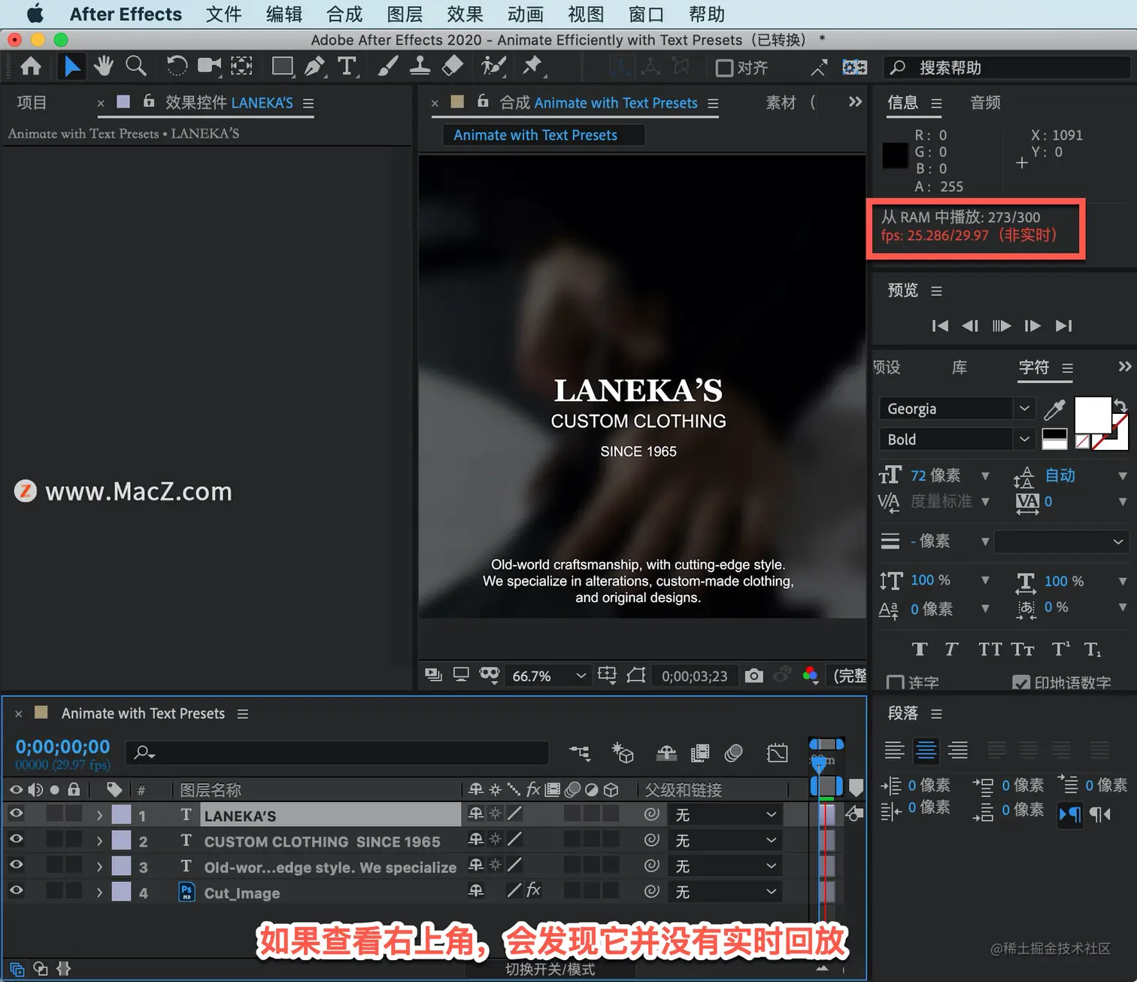Image resolution: width=1137 pixels, height=982 pixels.
Task: Select the Rotation tool
Action: pos(177,66)
